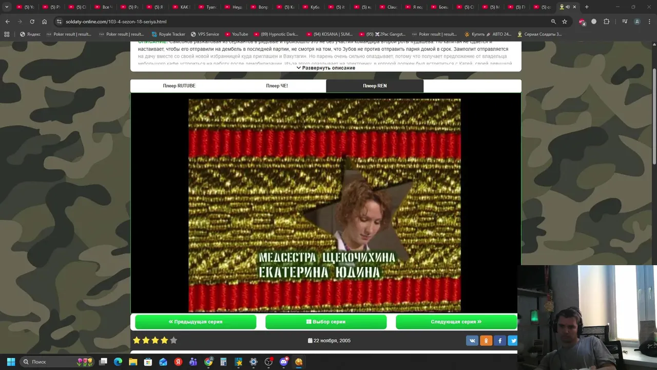Switch to Плеер RUTUBE tab
This screenshot has height=370, width=657.
coord(179,86)
